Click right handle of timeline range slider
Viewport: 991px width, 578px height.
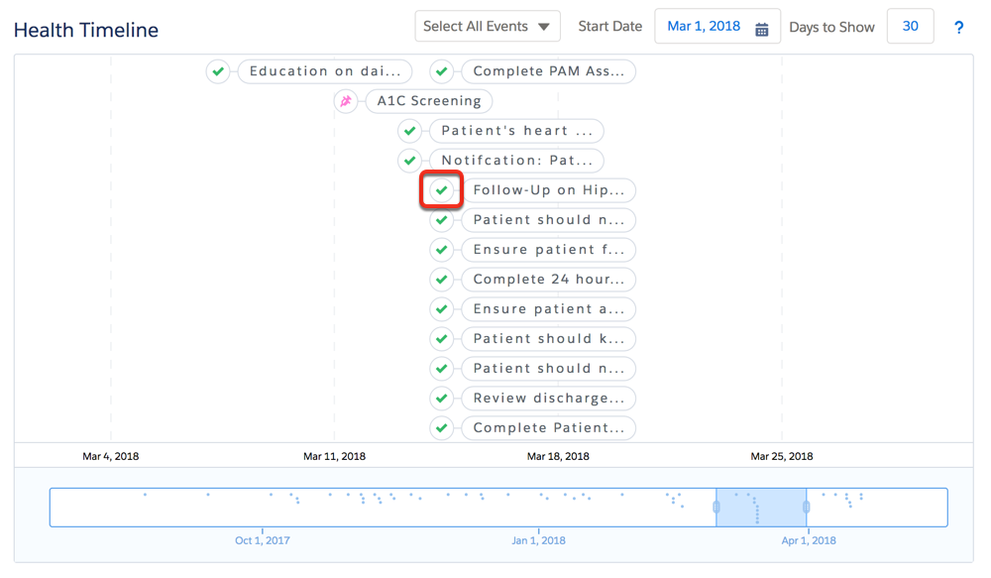807,507
